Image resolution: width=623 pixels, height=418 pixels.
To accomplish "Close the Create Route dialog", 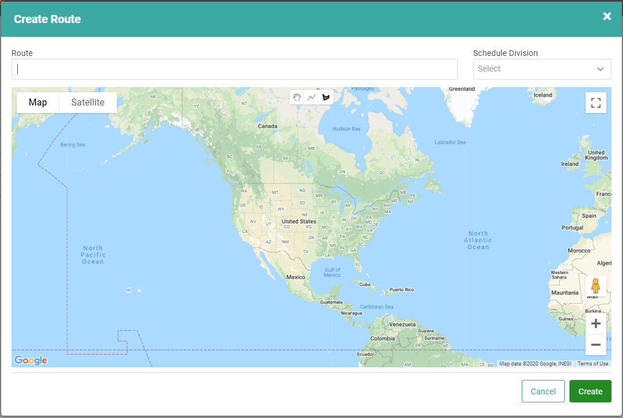I will pos(607,16).
